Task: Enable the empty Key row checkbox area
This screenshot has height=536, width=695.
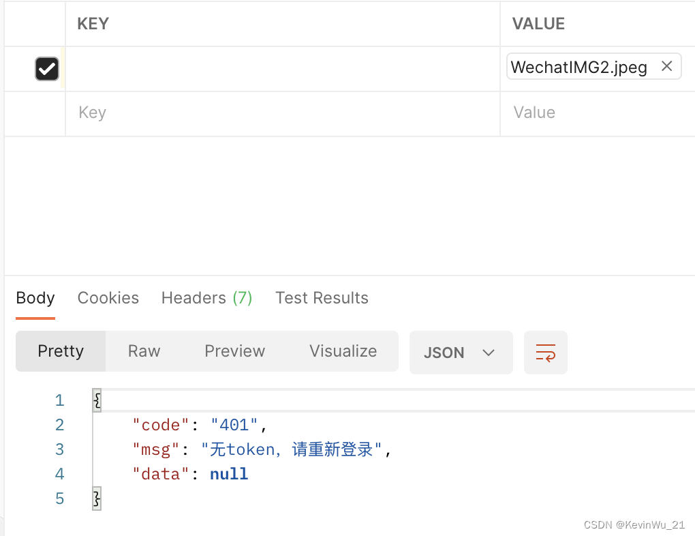Action: (x=46, y=113)
